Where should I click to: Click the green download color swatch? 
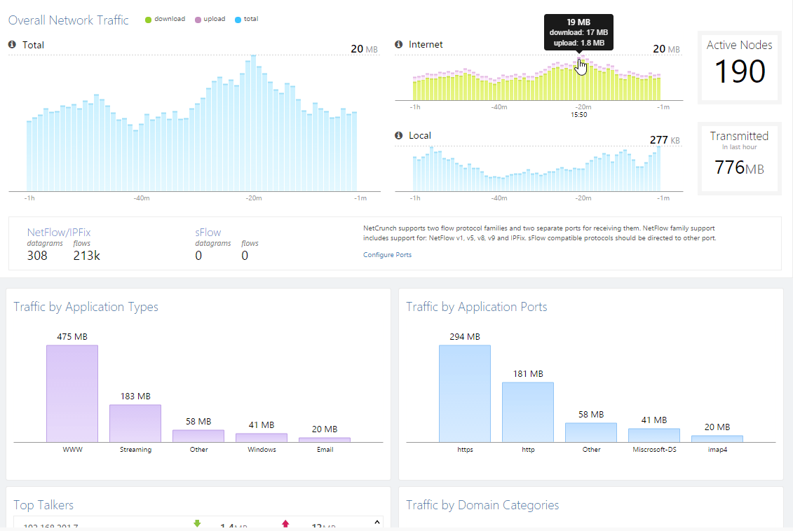pyautogui.click(x=147, y=19)
